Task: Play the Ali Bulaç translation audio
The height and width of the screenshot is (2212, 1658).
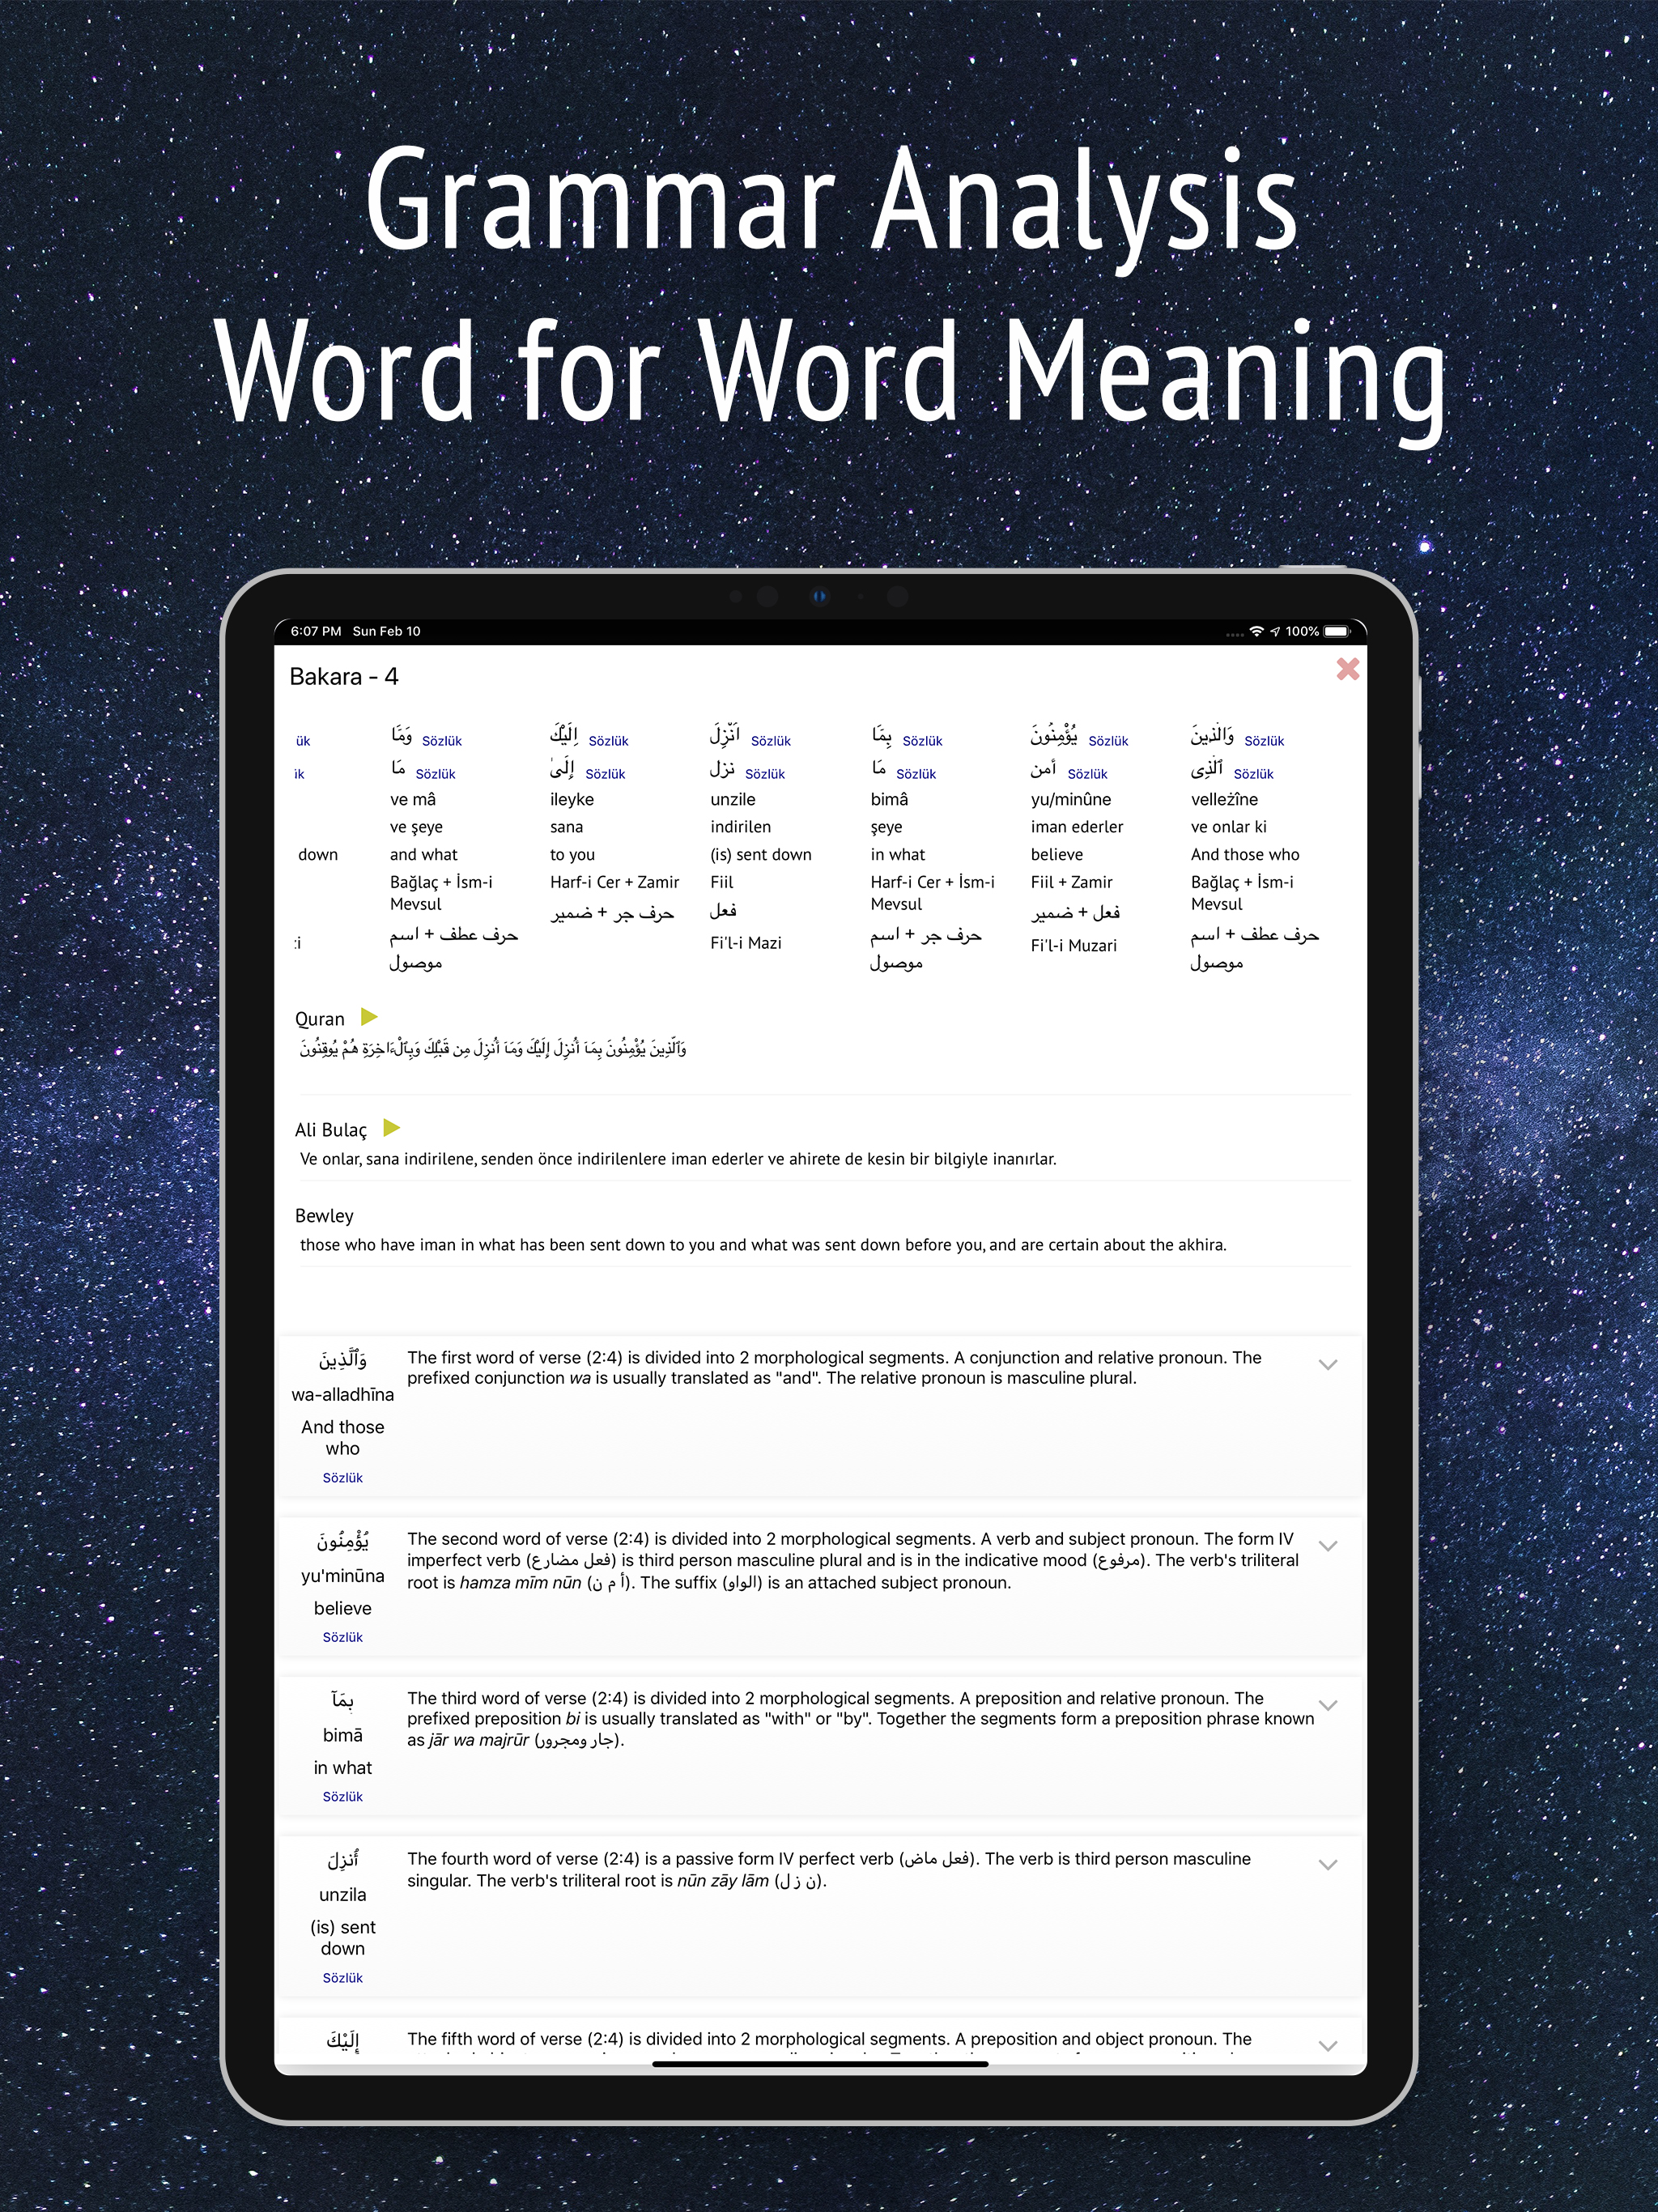Action: 392,1128
